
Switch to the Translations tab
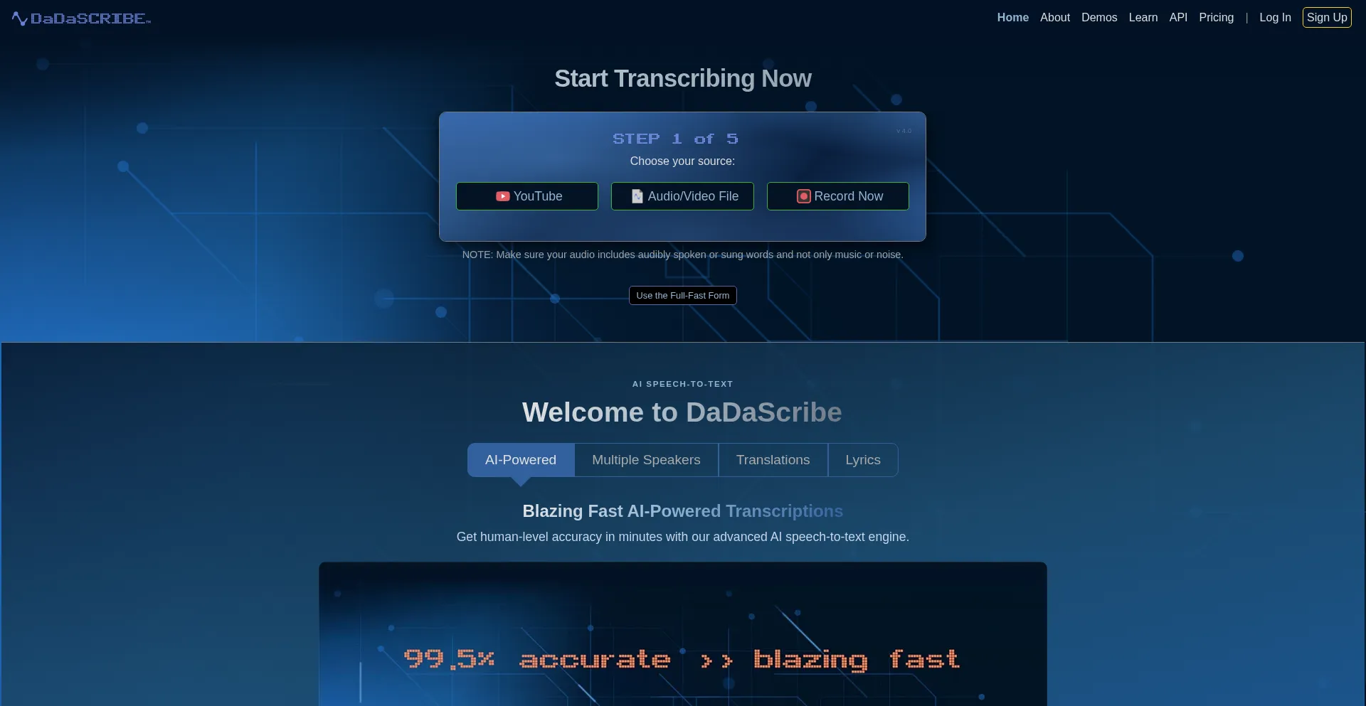(773, 460)
